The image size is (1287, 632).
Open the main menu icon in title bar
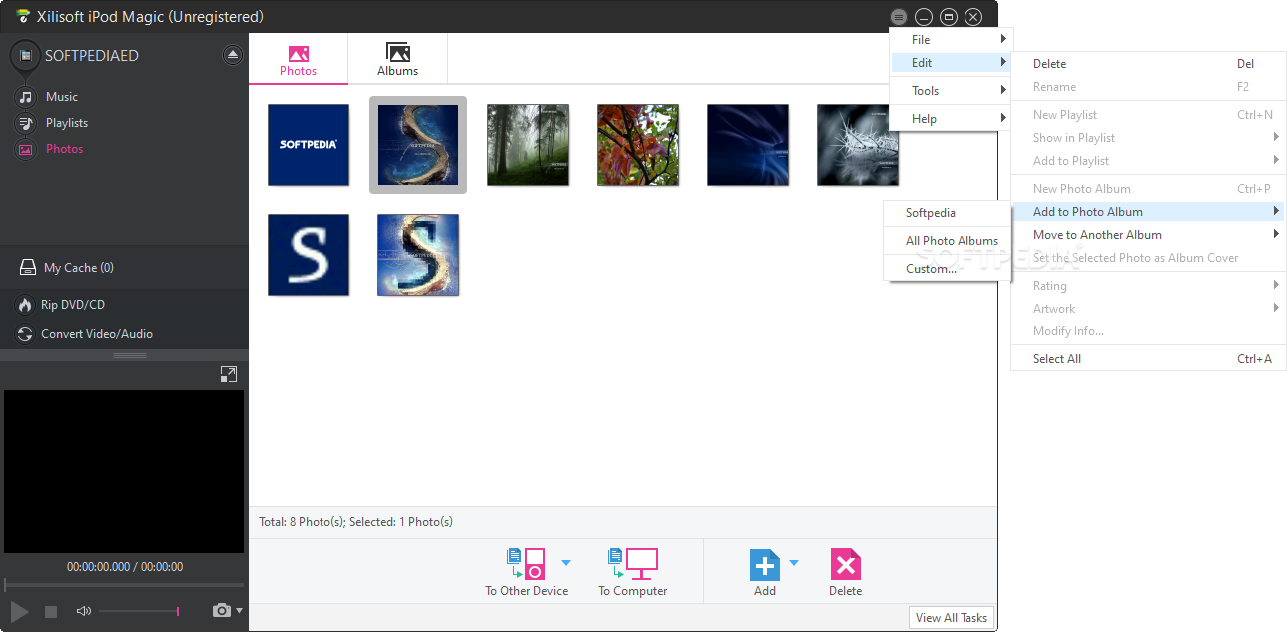[899, 17]
